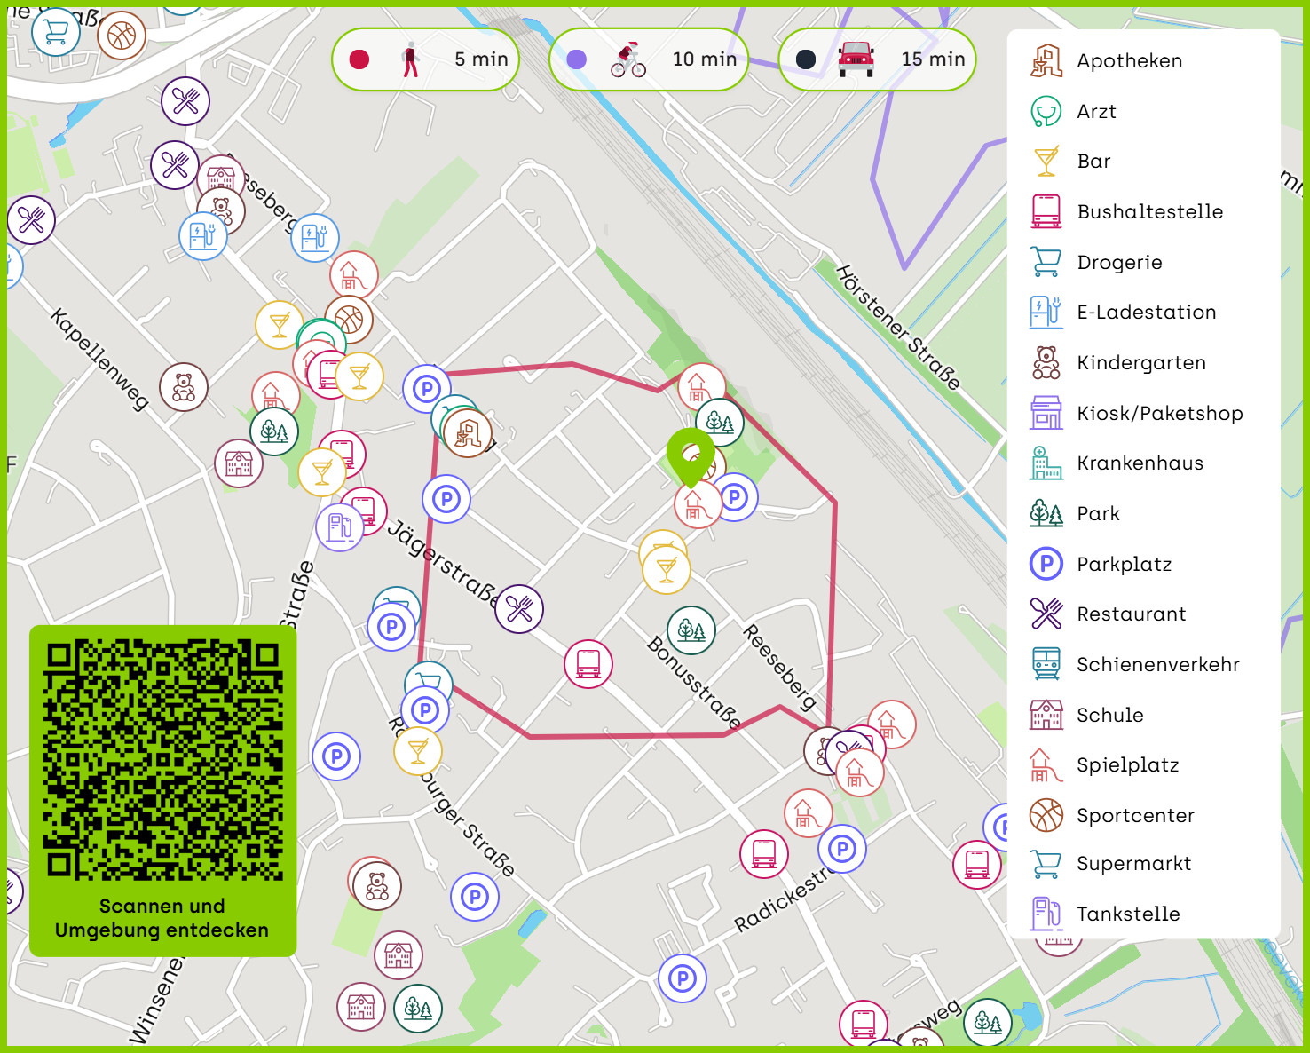Click the Schienenverkehr train icon in legend
This screenshot has width=1310, height=1053.
point(1046,664)
